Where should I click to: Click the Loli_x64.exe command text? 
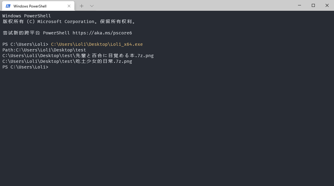97,44
